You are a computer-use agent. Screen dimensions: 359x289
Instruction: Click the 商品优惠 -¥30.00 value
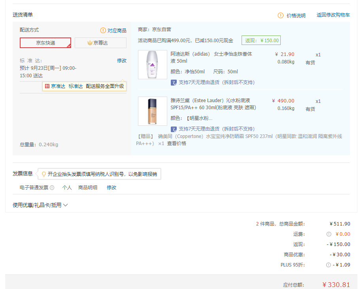[x=340, y=255]
